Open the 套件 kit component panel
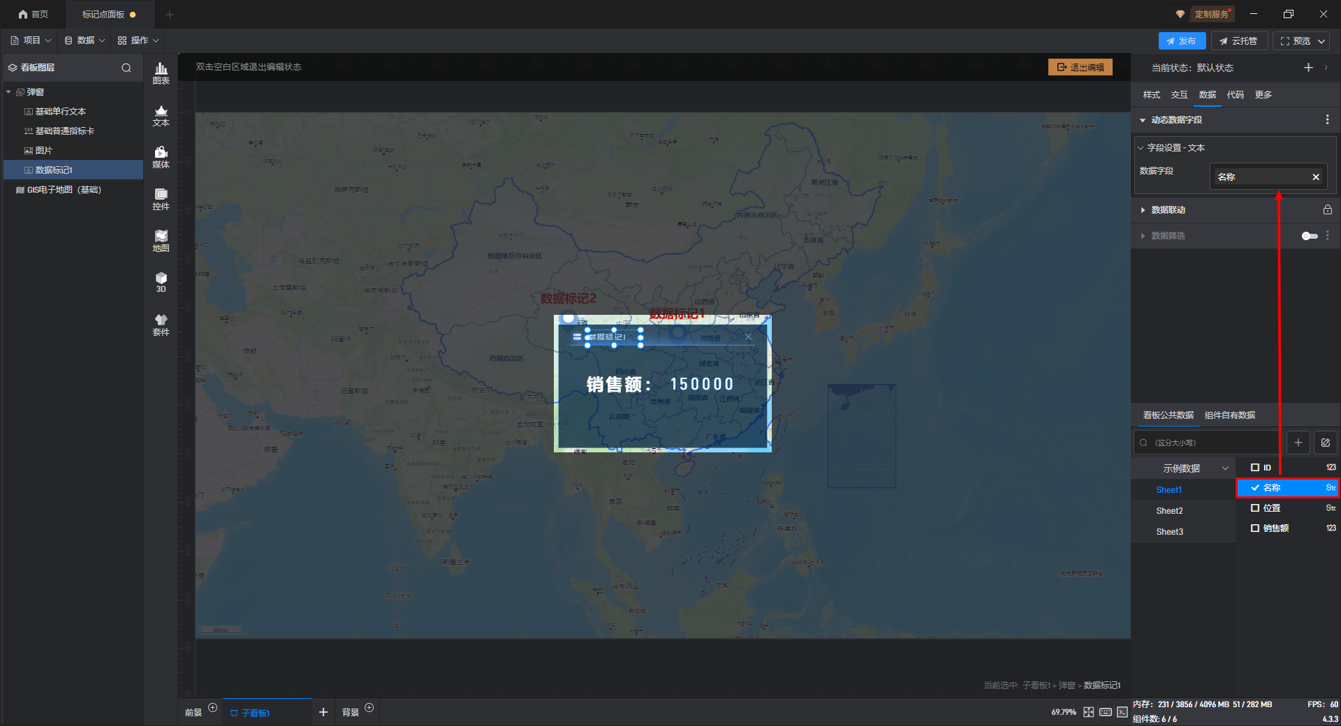Image resolution: width=1341 pixels, height=726 pixels. pyautogui.click(x=161, y=325)
